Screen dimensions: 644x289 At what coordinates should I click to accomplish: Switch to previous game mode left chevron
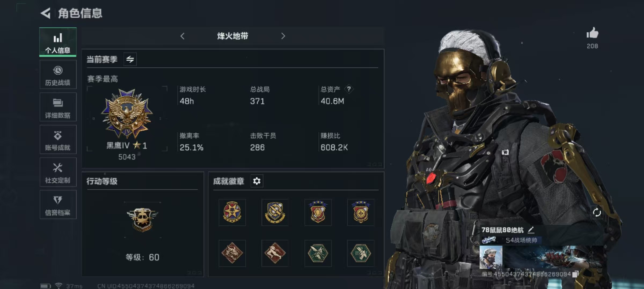tap(182, 36)
